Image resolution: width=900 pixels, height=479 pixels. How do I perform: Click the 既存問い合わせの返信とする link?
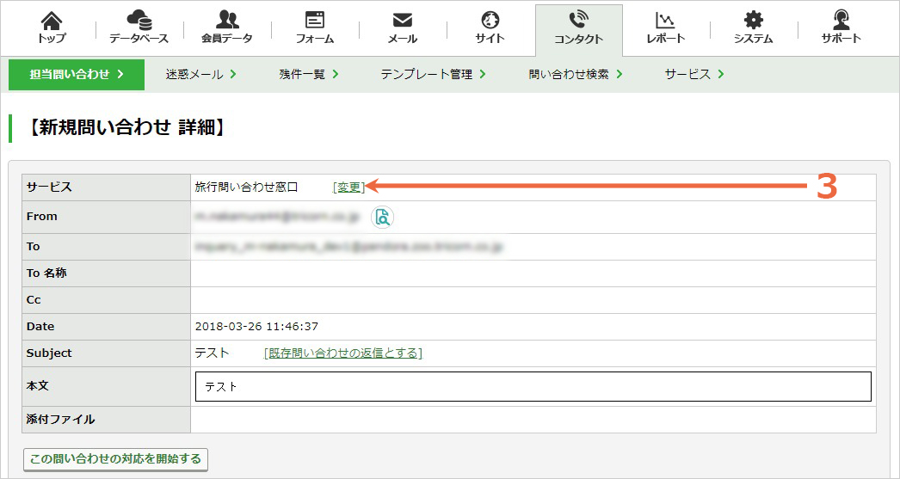tap(343, 353)
